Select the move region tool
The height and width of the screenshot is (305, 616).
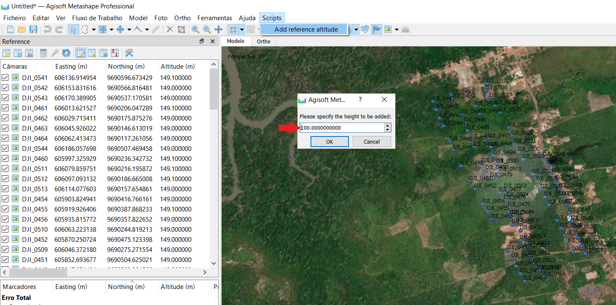pos(103,29)
